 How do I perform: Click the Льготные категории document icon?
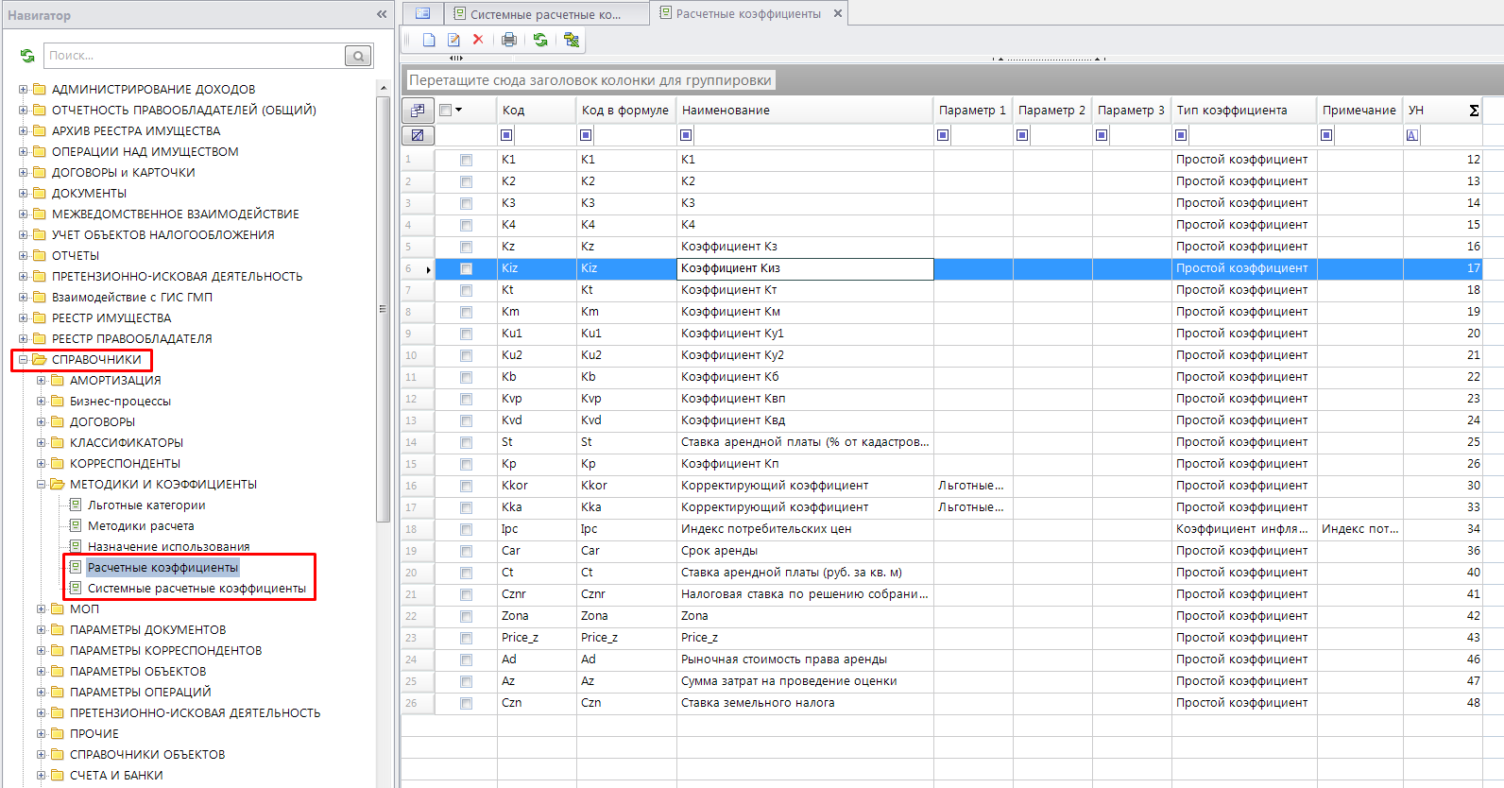click(x=76, y=505)
